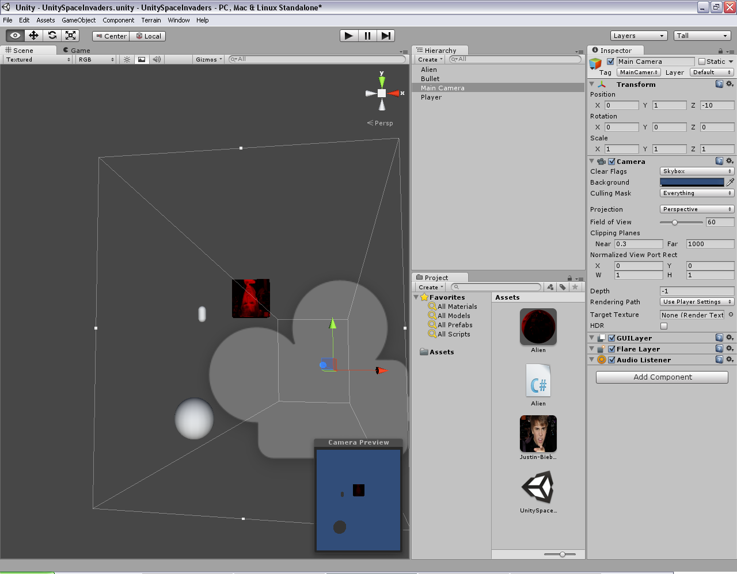The image size is (737, 574).
Task: Open Transform component help icon
Action: [x=719, y=84]
